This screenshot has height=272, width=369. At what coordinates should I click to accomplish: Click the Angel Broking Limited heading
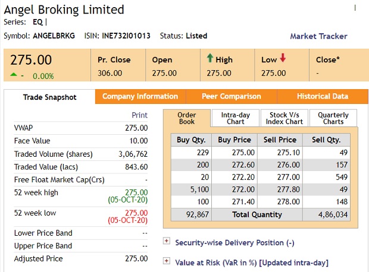[x=64, y=10]
